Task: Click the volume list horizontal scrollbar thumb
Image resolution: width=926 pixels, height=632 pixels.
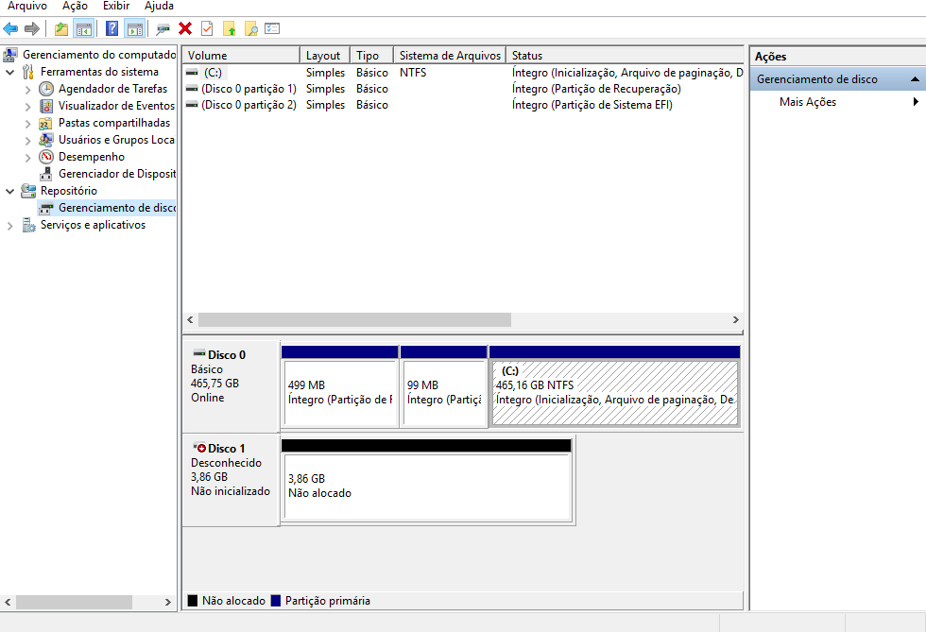Action: click(354, 319)
